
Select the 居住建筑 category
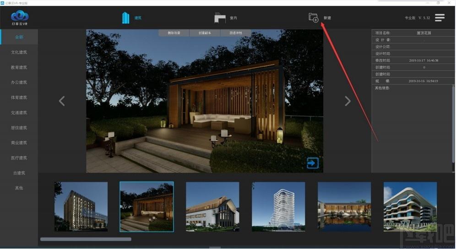pyautogui.click(x=19, y=127)
